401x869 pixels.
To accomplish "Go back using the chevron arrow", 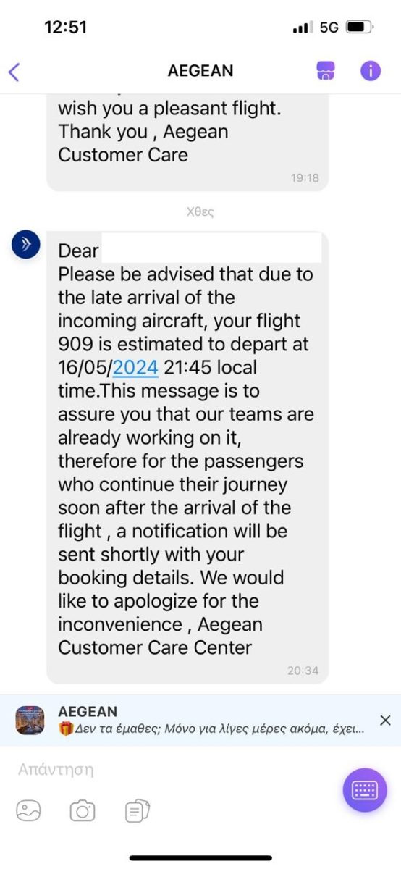I will click(14, 72).
